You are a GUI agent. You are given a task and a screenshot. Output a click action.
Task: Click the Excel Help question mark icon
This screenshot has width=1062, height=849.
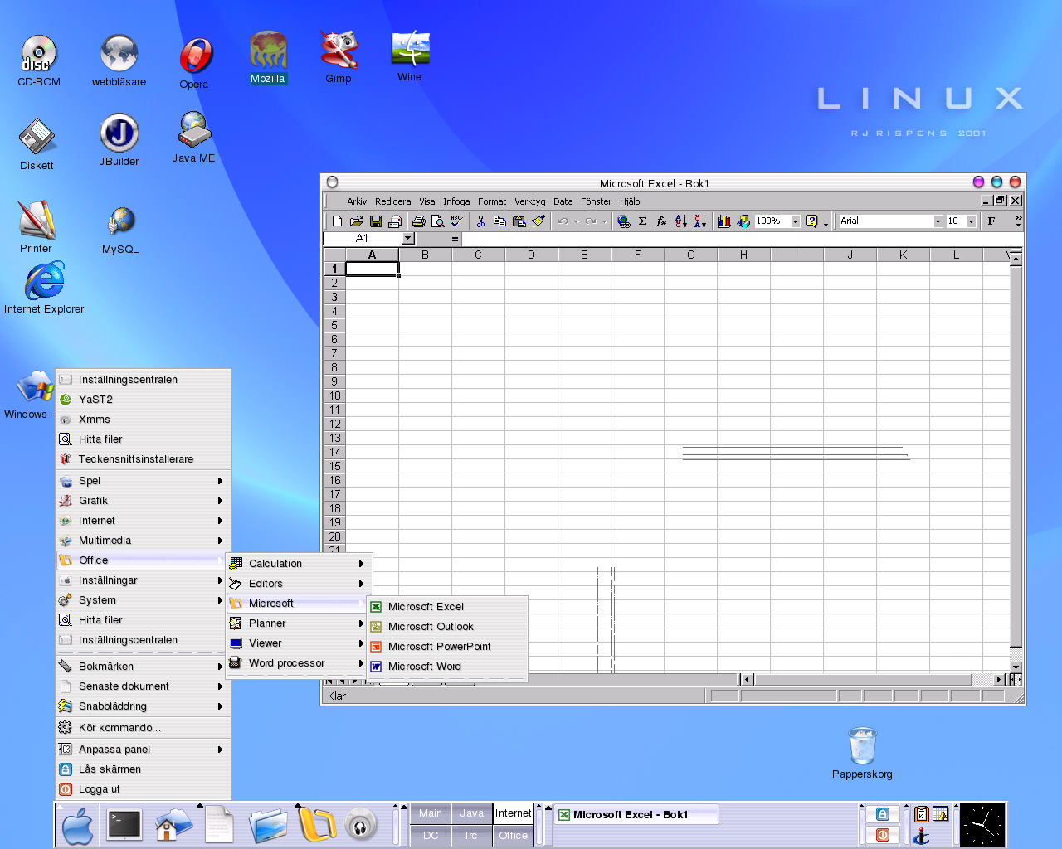click(812, 221)
